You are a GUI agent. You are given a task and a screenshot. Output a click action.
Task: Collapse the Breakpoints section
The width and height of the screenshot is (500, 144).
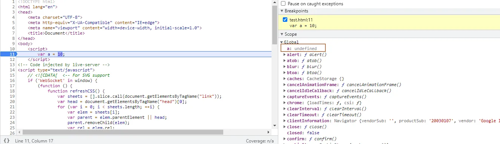282,11
